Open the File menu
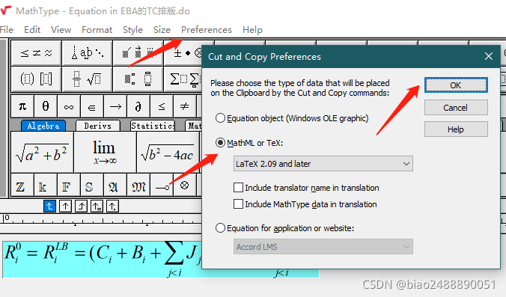The width and height of the screenshot is (506, 297). point(7,30)
